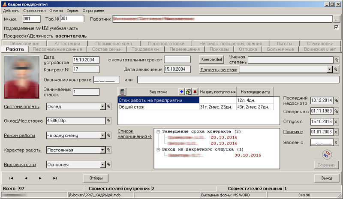343x199 pixels.
Task: Click the Отборы button
Action: [96, 178]
